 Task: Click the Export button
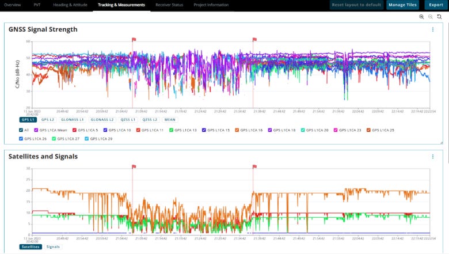tap(436, 5)
